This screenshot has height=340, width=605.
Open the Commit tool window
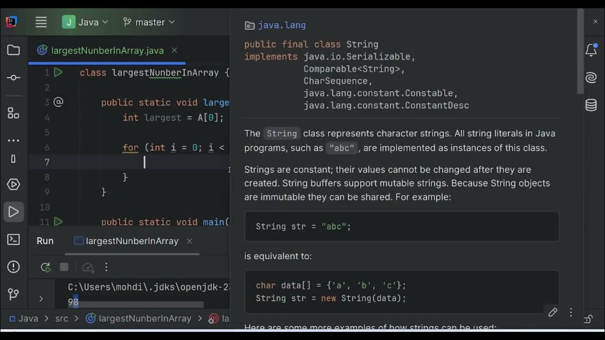coord(13,77)
